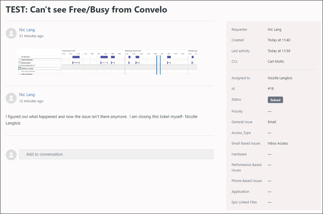Screen dimensions: 323x214
Task: Click the Solved status badge
Action: pyautogui.click(x=275, y=100)
